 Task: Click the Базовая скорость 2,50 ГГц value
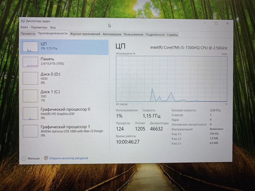click(x=215, y=110)
